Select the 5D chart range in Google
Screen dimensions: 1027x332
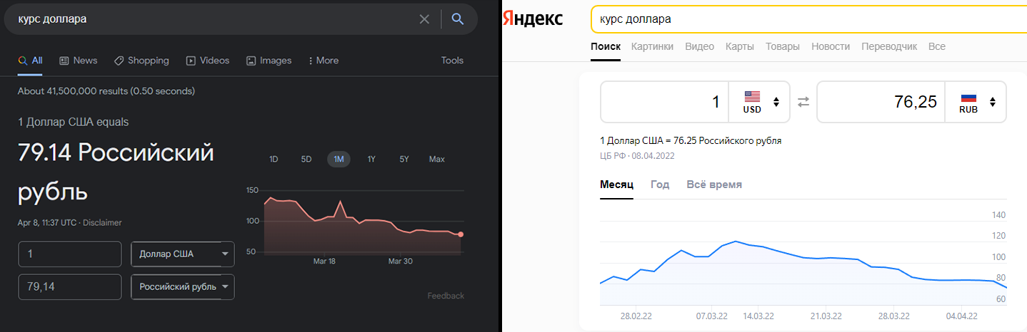(306, 160)
